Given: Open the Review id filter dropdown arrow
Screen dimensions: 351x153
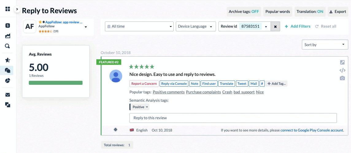Looking at the screenshot, I should [x=266, y=27].
